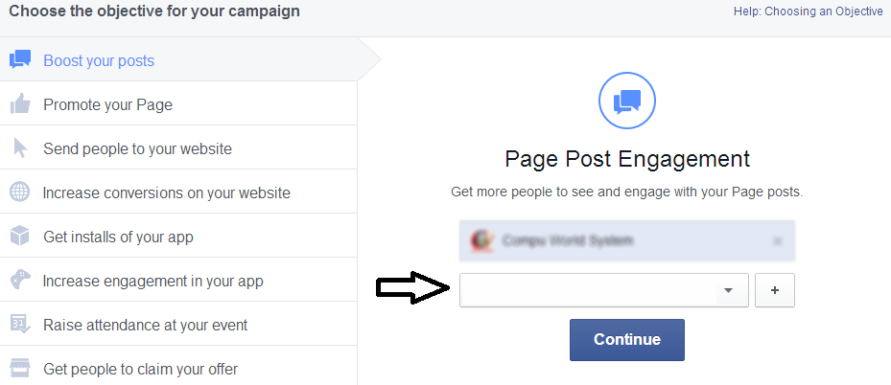This screenshot has height=385, width=891.
Task: Click the storefront icon for claim your offer
Action: (x=20, y=368)
